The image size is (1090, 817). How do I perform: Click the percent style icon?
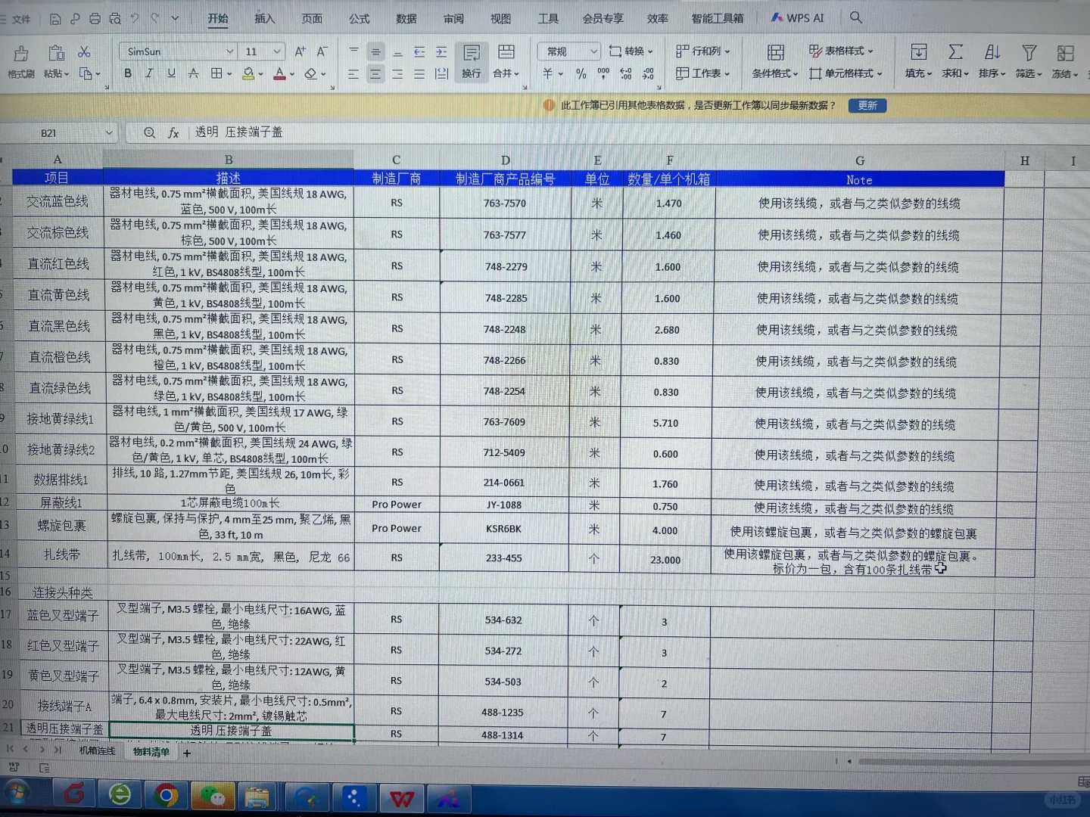pyautogui.click(x=580, y=73)
